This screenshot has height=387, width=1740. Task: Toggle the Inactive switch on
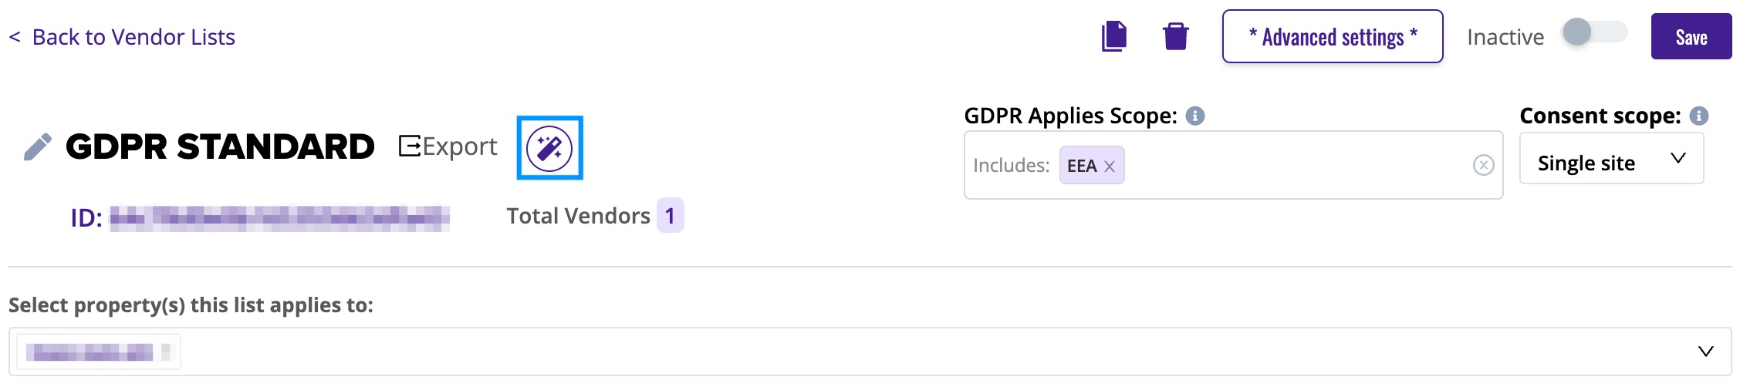pos(1594,32)
